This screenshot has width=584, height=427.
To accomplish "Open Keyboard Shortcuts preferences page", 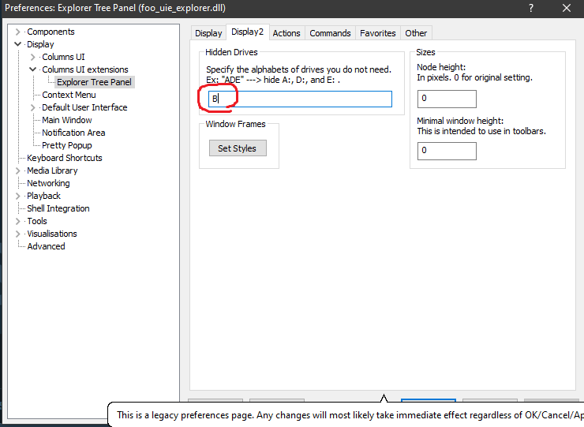I will (65, 158).
